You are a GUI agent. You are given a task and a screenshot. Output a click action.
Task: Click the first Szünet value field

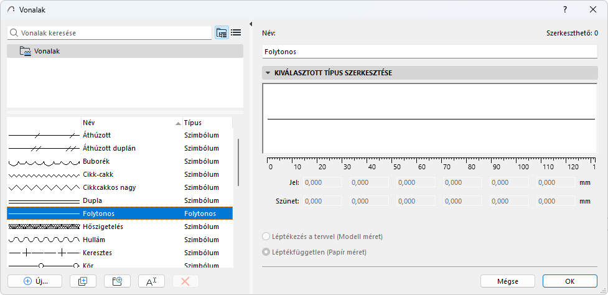(322, 201)
